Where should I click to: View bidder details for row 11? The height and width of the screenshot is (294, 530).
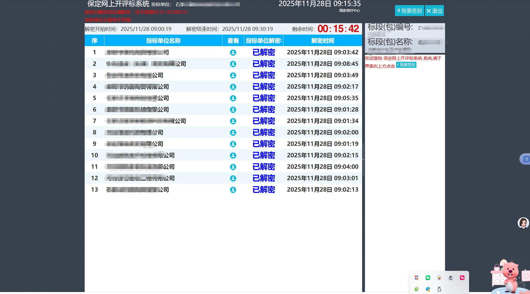(x=233, y=167)
